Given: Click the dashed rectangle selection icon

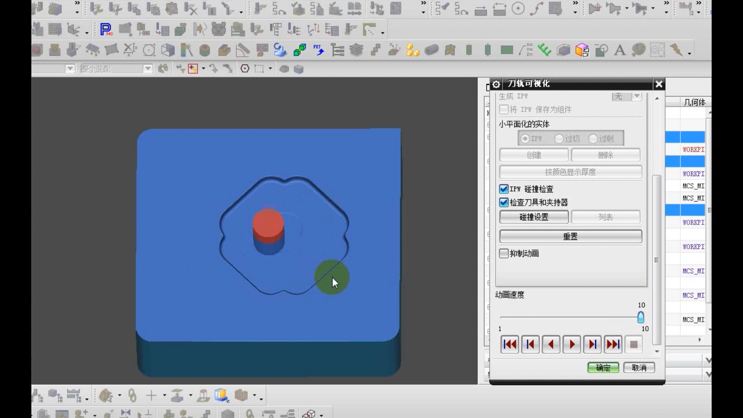Looking at the screenshot, I should click(x=259, y=69).
